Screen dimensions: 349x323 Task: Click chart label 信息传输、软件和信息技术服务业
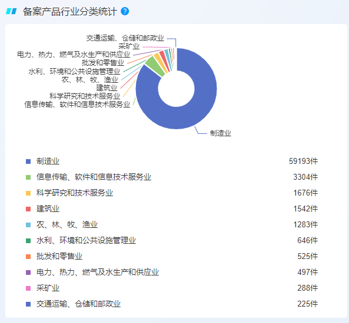coord(77,105)
